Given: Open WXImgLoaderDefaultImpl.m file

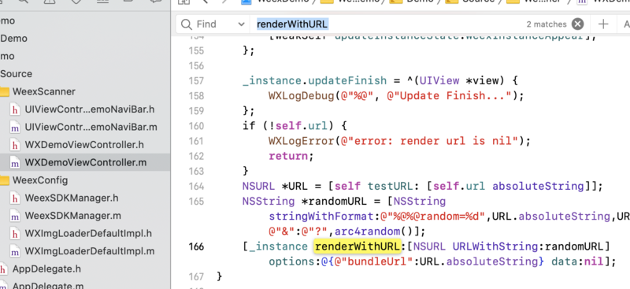Looking at the screenshot, I should coord(90,251).
